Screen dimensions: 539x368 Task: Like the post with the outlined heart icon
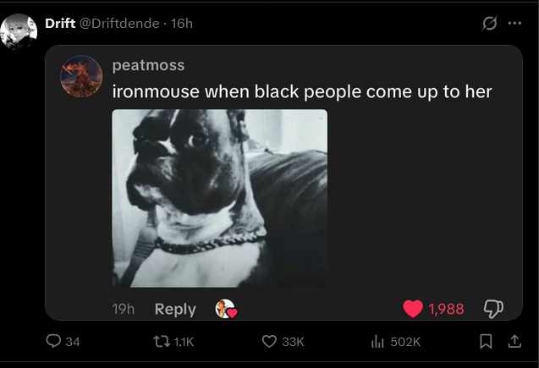269,342
